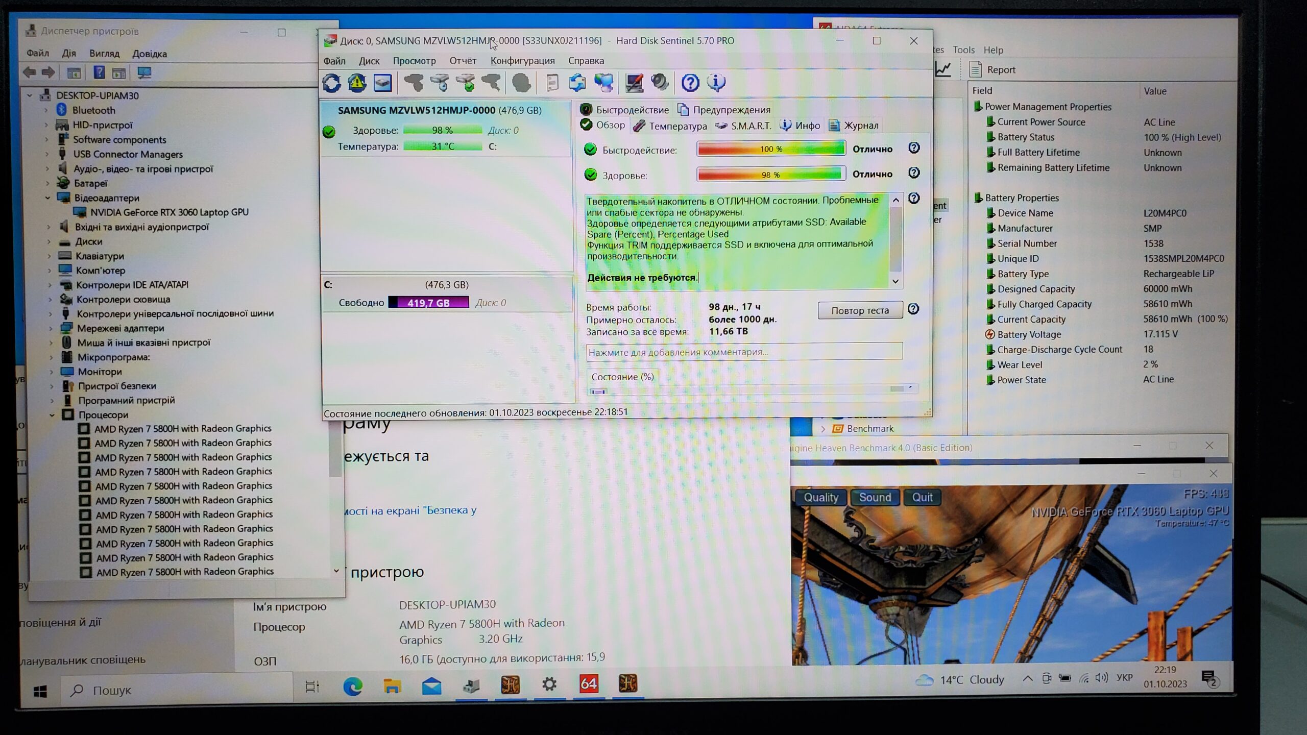Image resolution: width=1307 pixels, height=735 pixels.
Task: Expand the Benchmark node in AIDA64 tree
Action: (x=823, y=429)
